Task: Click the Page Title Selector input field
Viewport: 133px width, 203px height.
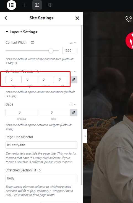Action: point(41,145)
